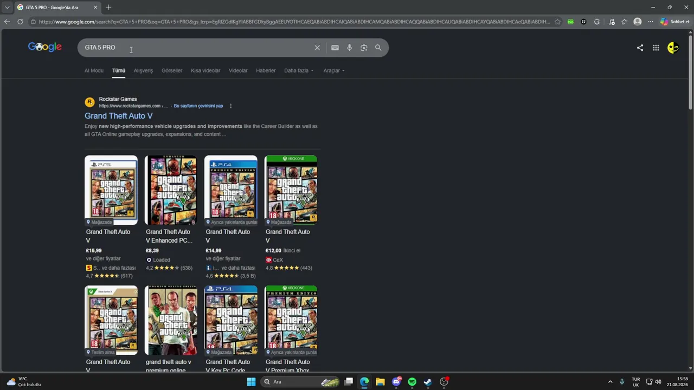Open the Sohbet et Copilot button
Screen dimensions: 694x390
675,22
